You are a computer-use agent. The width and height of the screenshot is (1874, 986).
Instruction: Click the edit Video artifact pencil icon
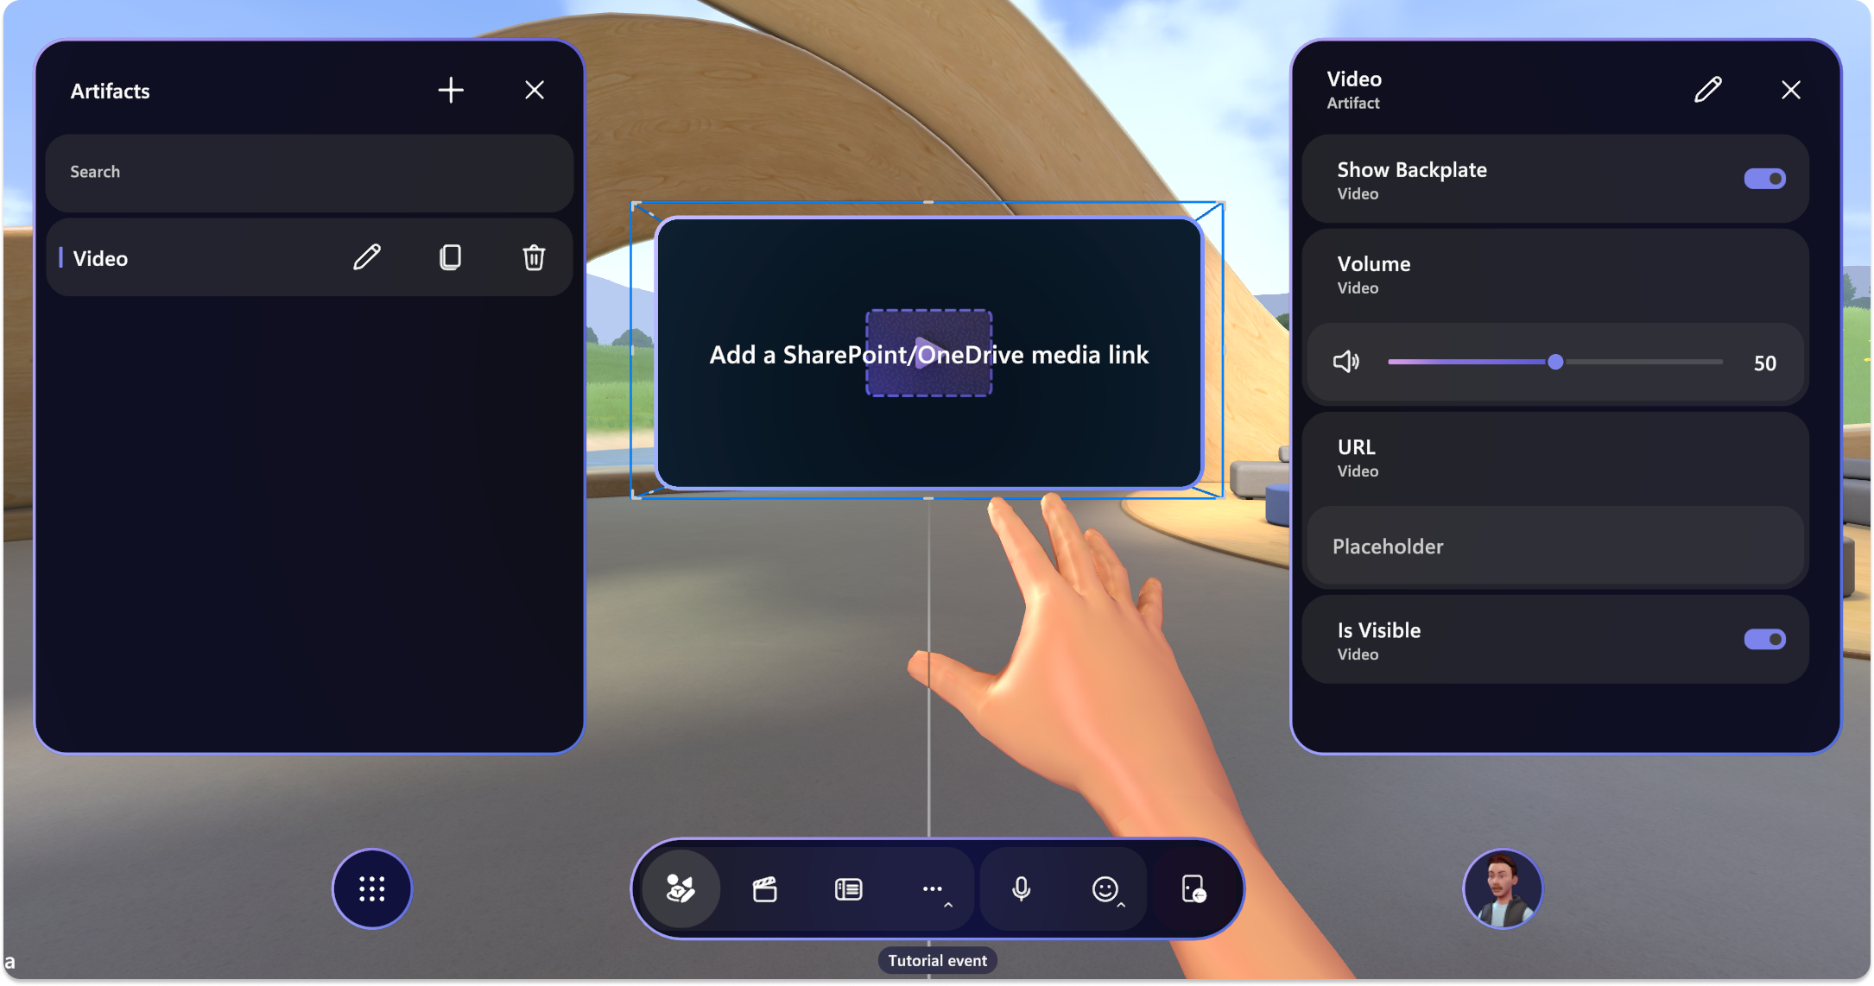click(367, 257)
